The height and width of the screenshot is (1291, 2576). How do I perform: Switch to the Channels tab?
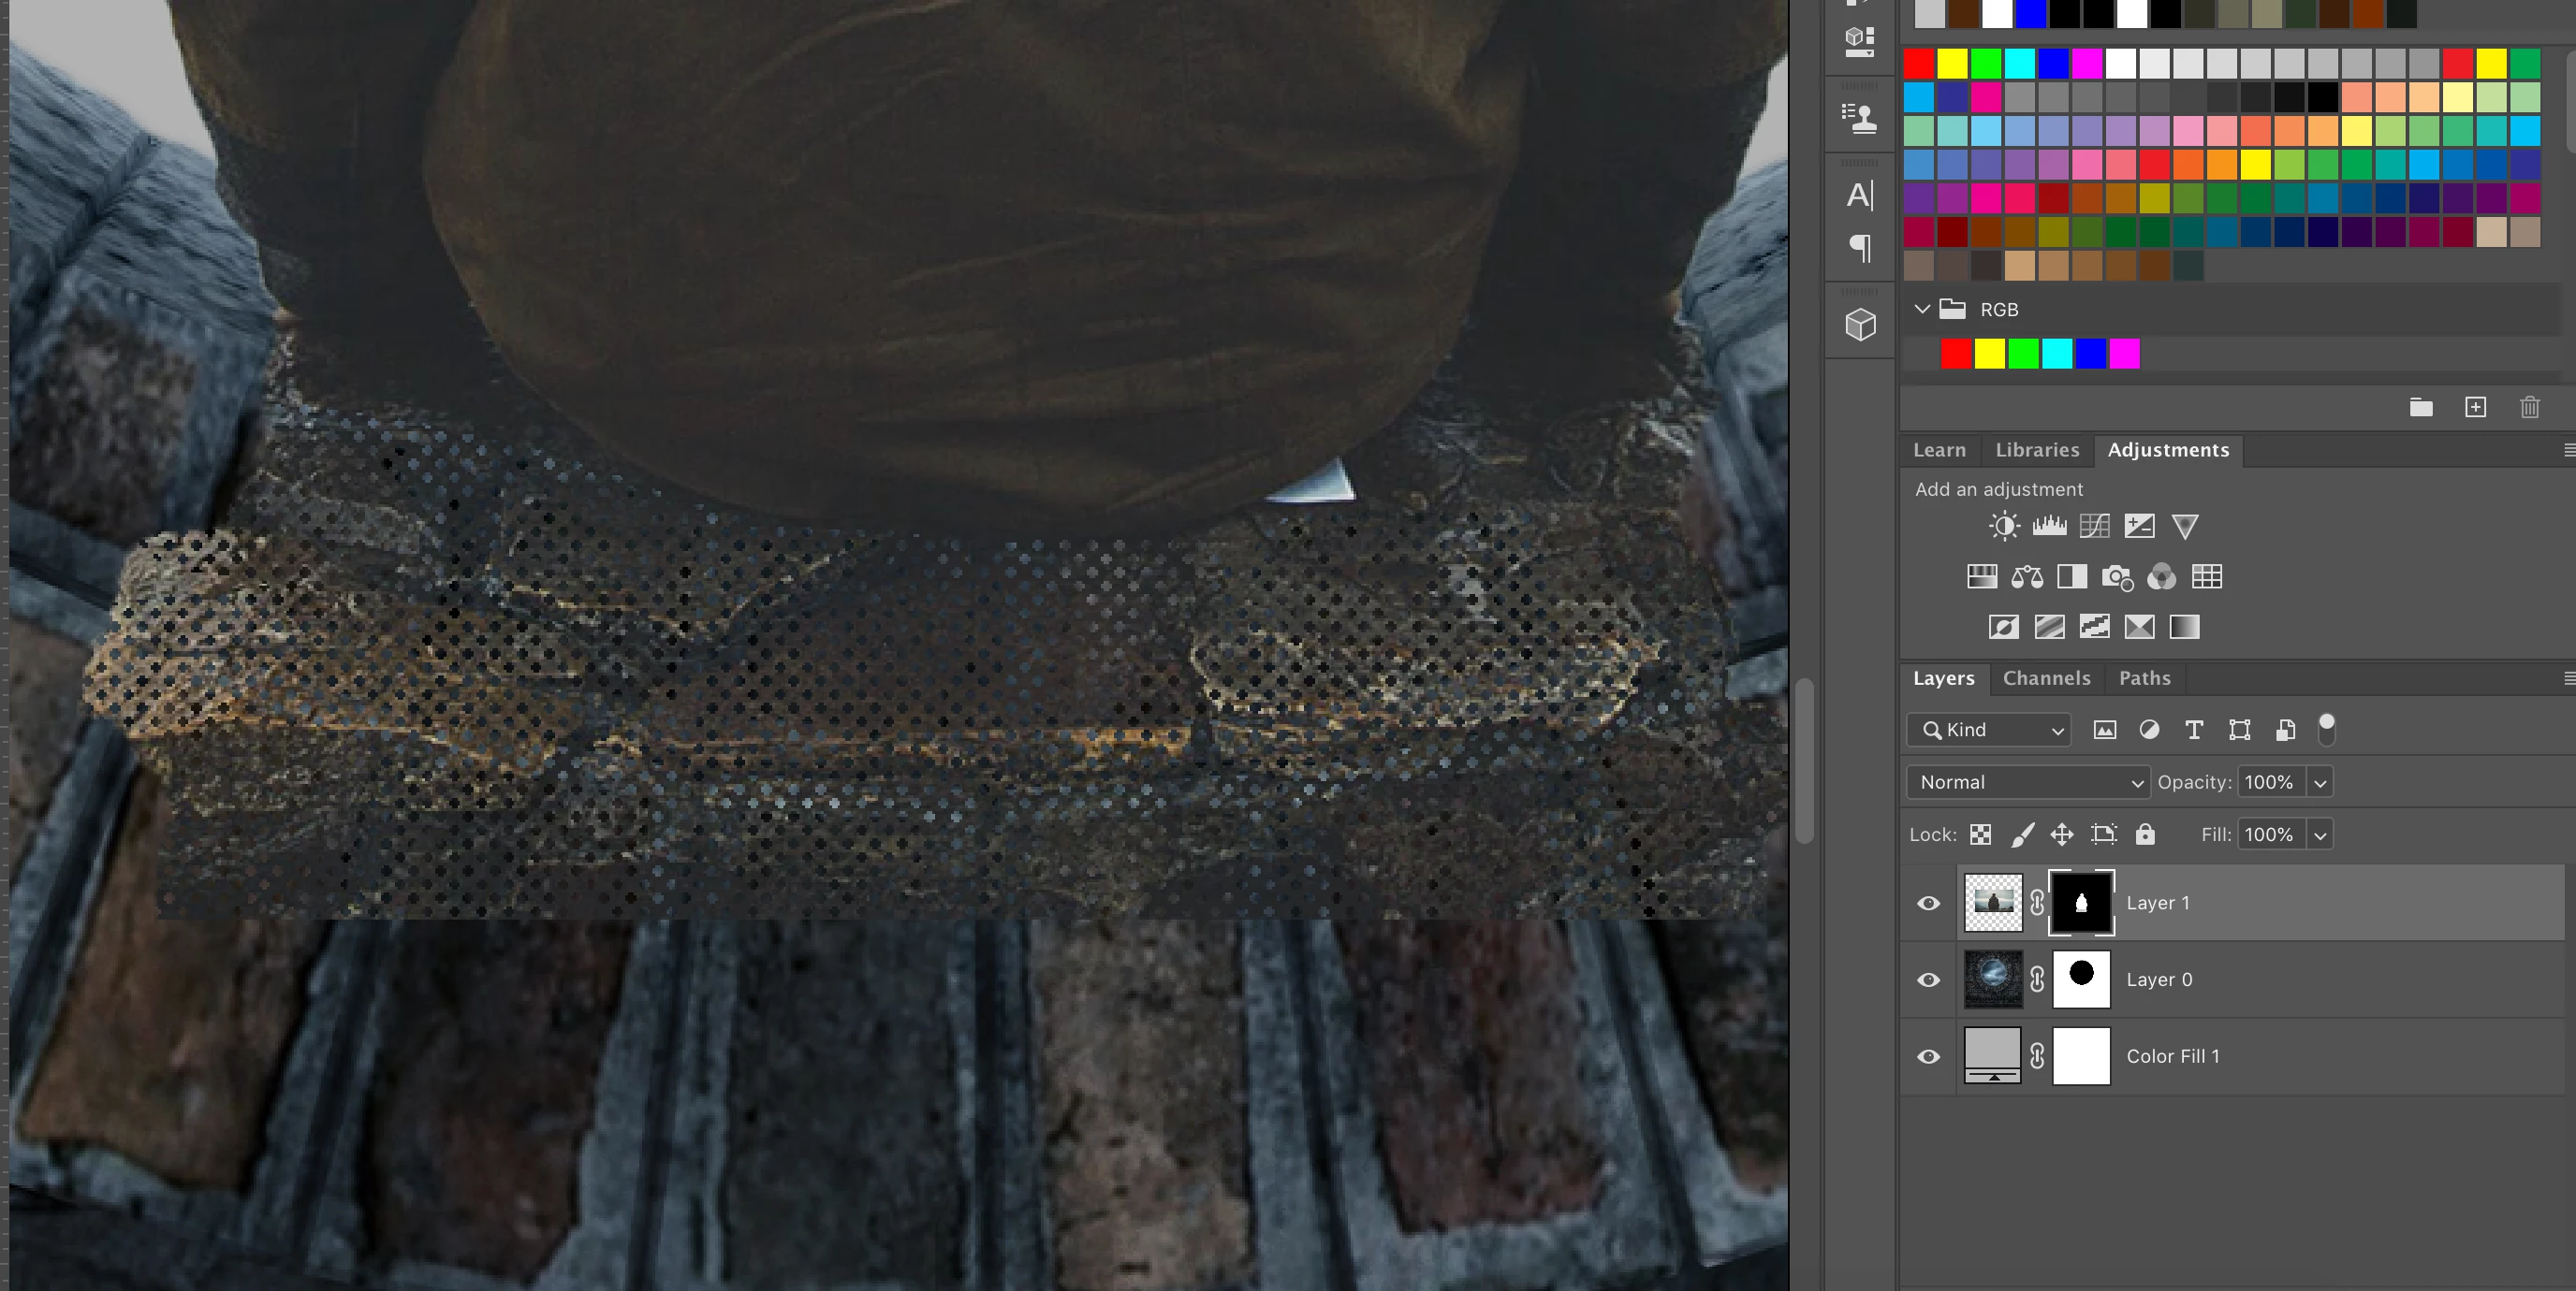point(2046,677)
